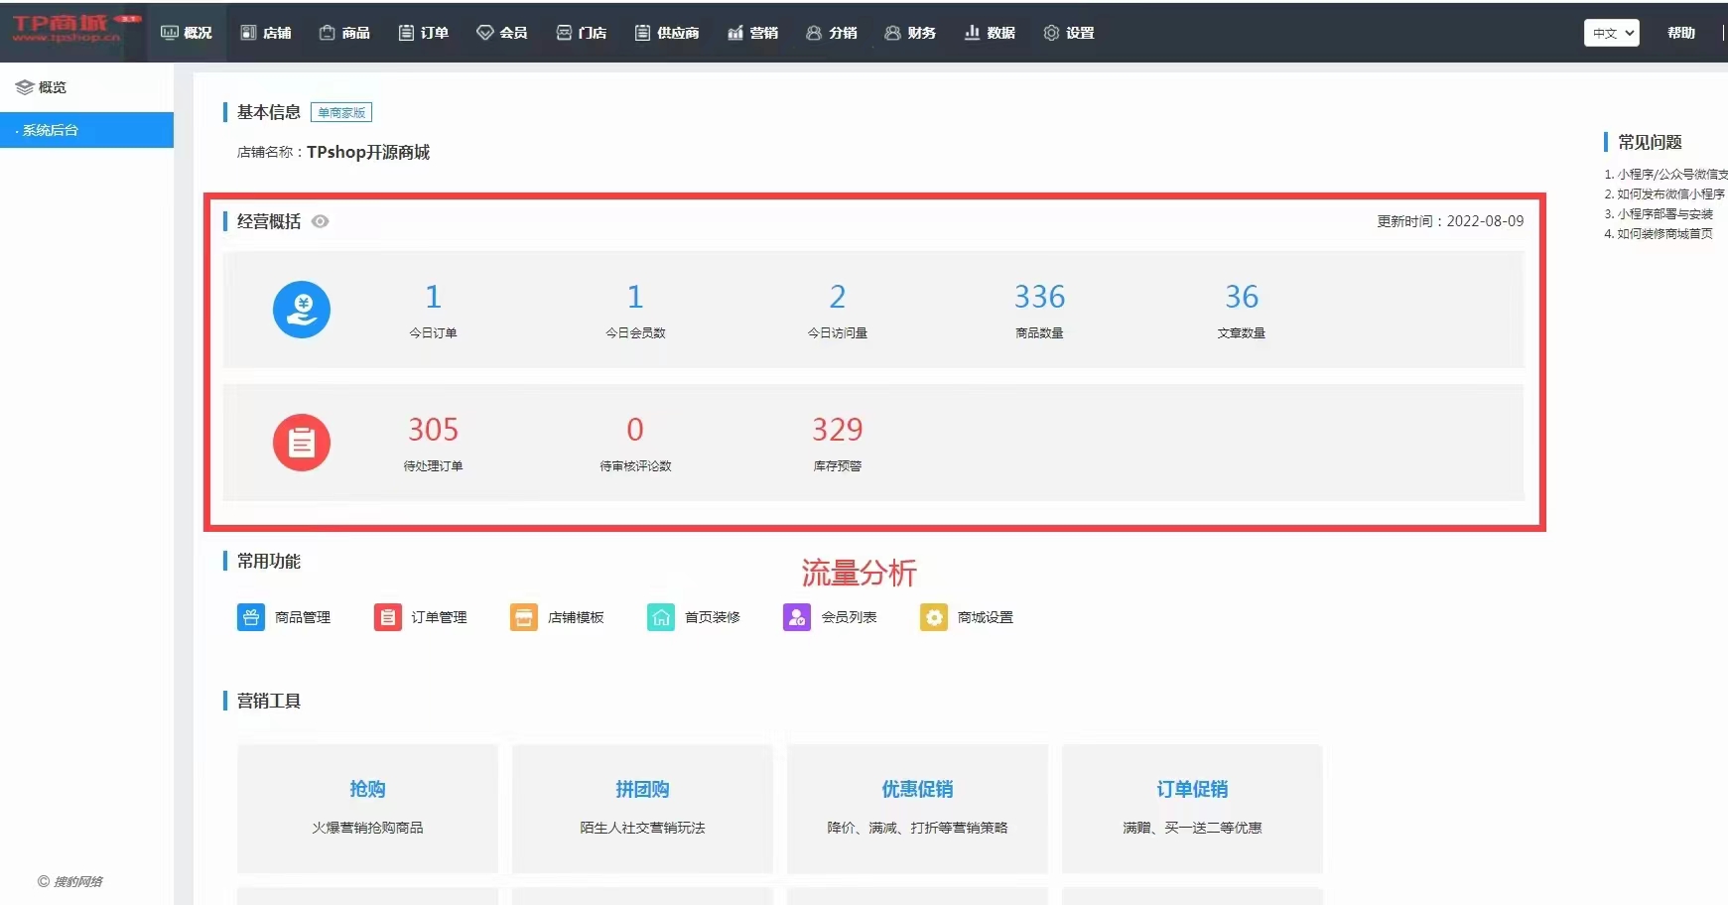The height and width of the screenshot is (905, 1728).
Task: Open the 拼团购 marketing tool card
Action: point(642,807)
